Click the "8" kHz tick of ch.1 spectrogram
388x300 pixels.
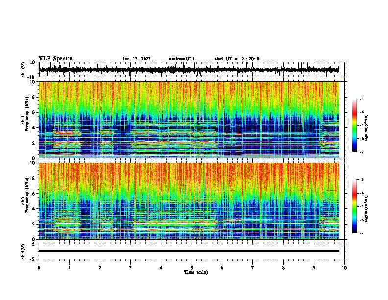coord(34,97)
